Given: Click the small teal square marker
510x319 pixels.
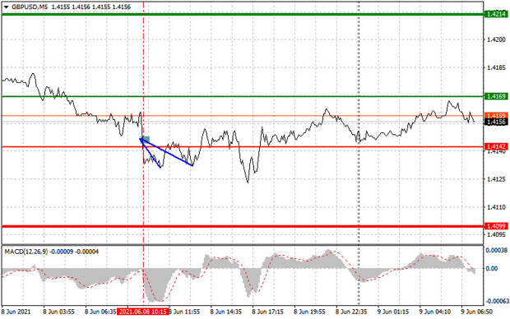Looking at the screenshot, I should click(x=146, y=140).
